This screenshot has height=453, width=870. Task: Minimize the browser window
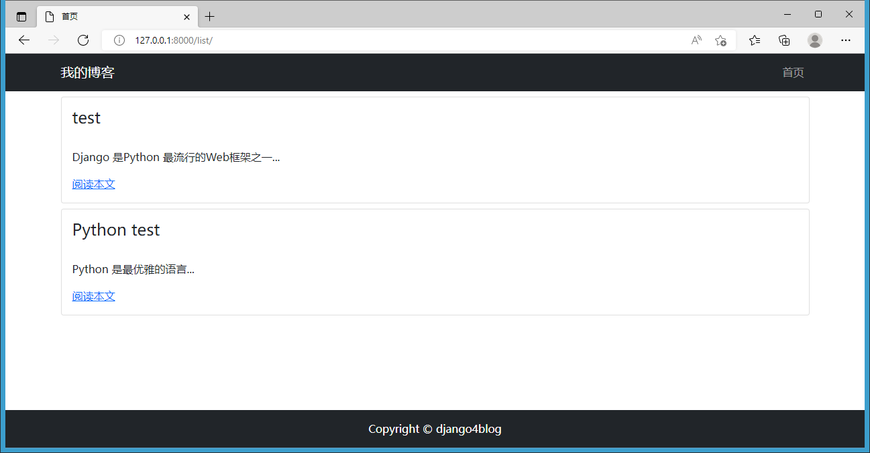pos(787,14)
